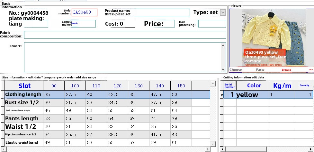This screenshot has height=152, width=314.
Task: Select the Fabric composition input box
Action: (x=125, y=35)
